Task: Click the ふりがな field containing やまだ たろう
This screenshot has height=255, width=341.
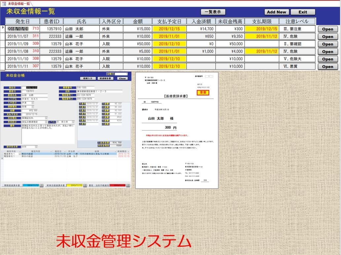Action: tap(35, 99)
